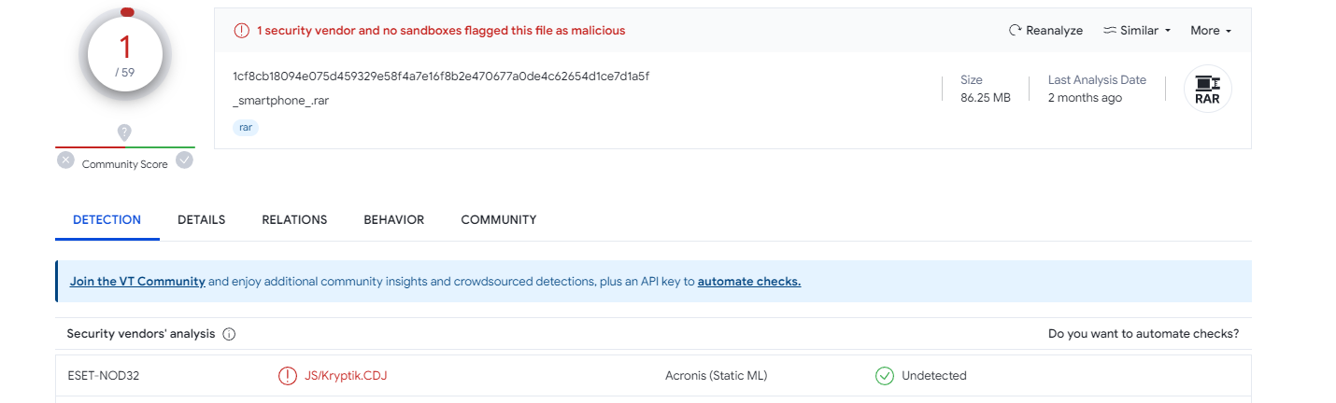The width and height of the screenshot is (1336, 403).
Task: Click the detection score circle showing 1/59
Action: [x=125, y=55]
